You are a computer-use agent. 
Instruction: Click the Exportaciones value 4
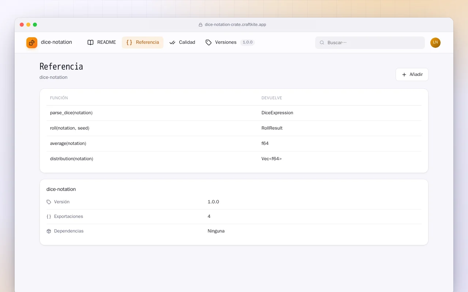[x=209, y=216]
